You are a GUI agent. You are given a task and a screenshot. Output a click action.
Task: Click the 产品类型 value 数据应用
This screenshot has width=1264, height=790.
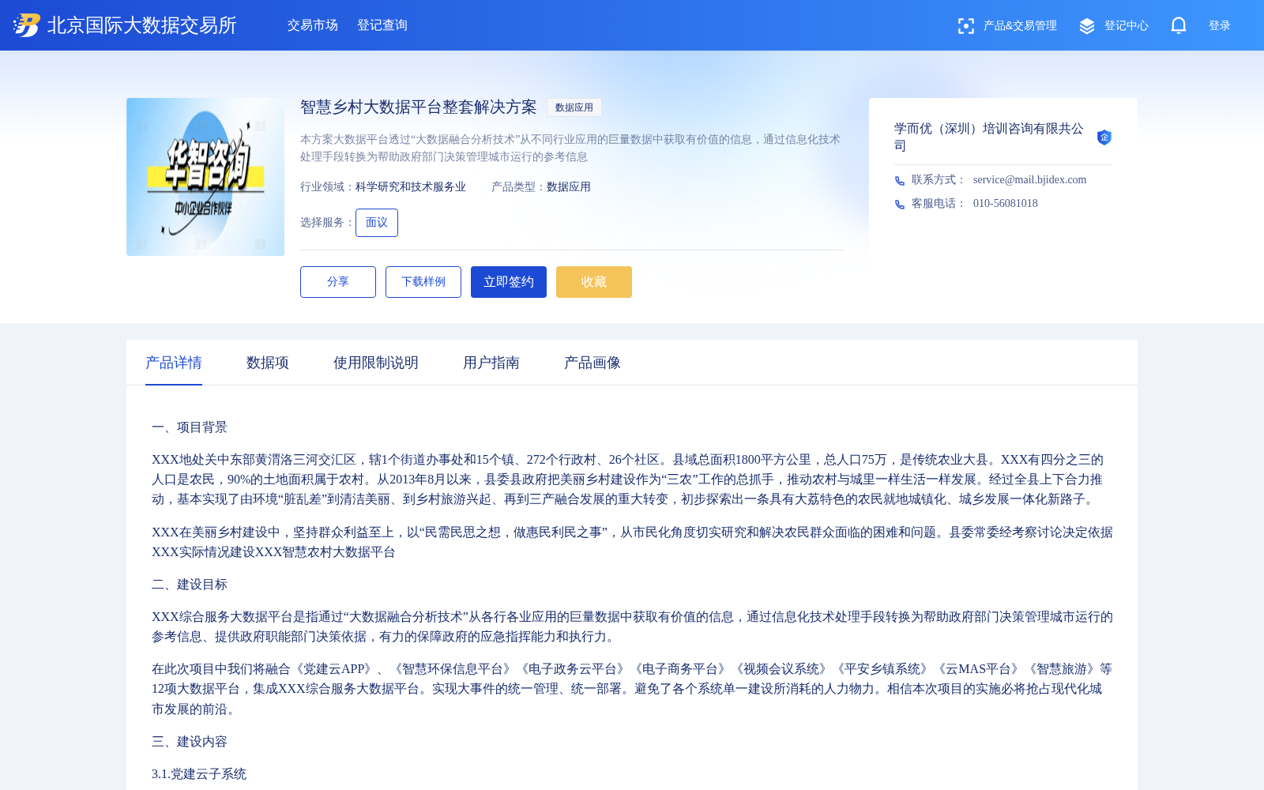(569, 187)
